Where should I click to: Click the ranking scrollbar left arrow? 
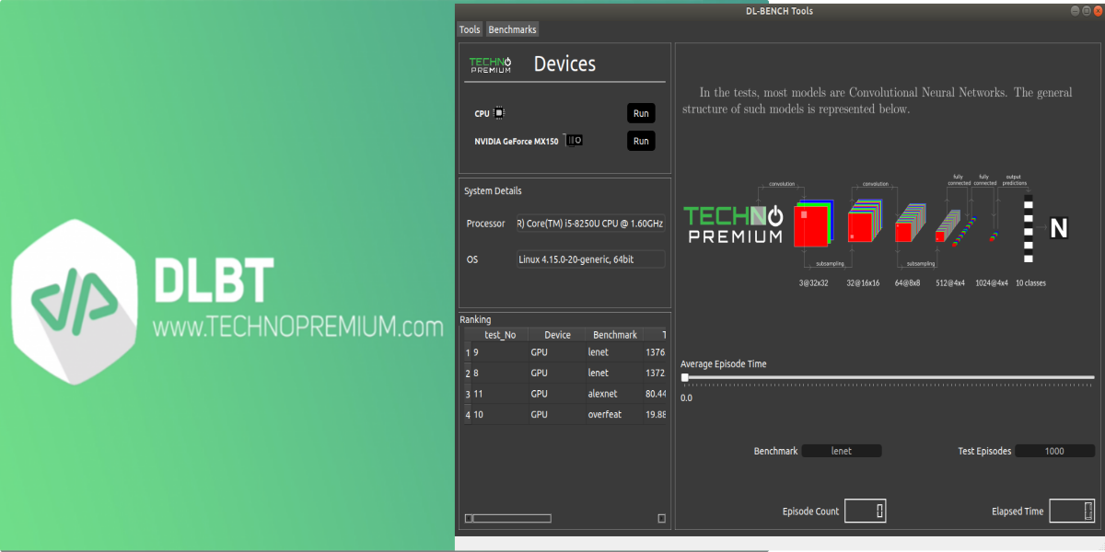click(468, 518)
